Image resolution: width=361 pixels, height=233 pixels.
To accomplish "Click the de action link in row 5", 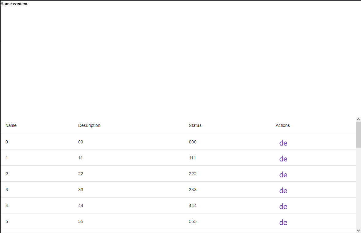I will [283, 222].
